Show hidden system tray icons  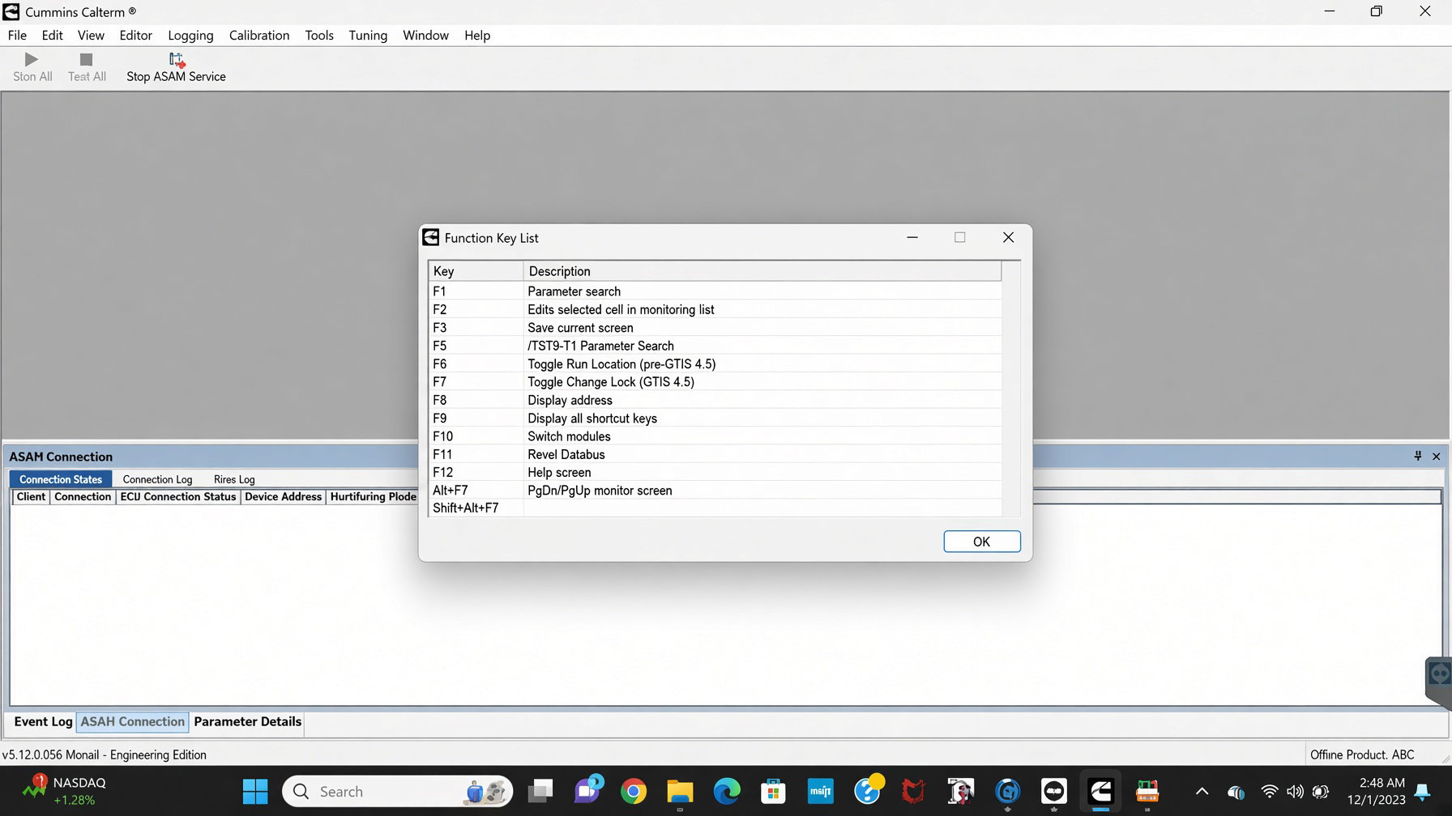point(1202,792)
